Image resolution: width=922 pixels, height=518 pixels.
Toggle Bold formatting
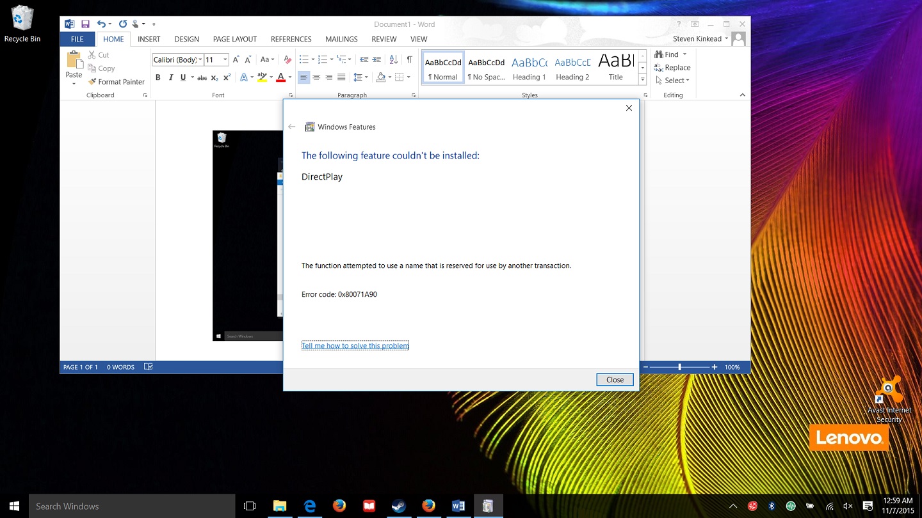pyautogui.click(x=158, y=77)
